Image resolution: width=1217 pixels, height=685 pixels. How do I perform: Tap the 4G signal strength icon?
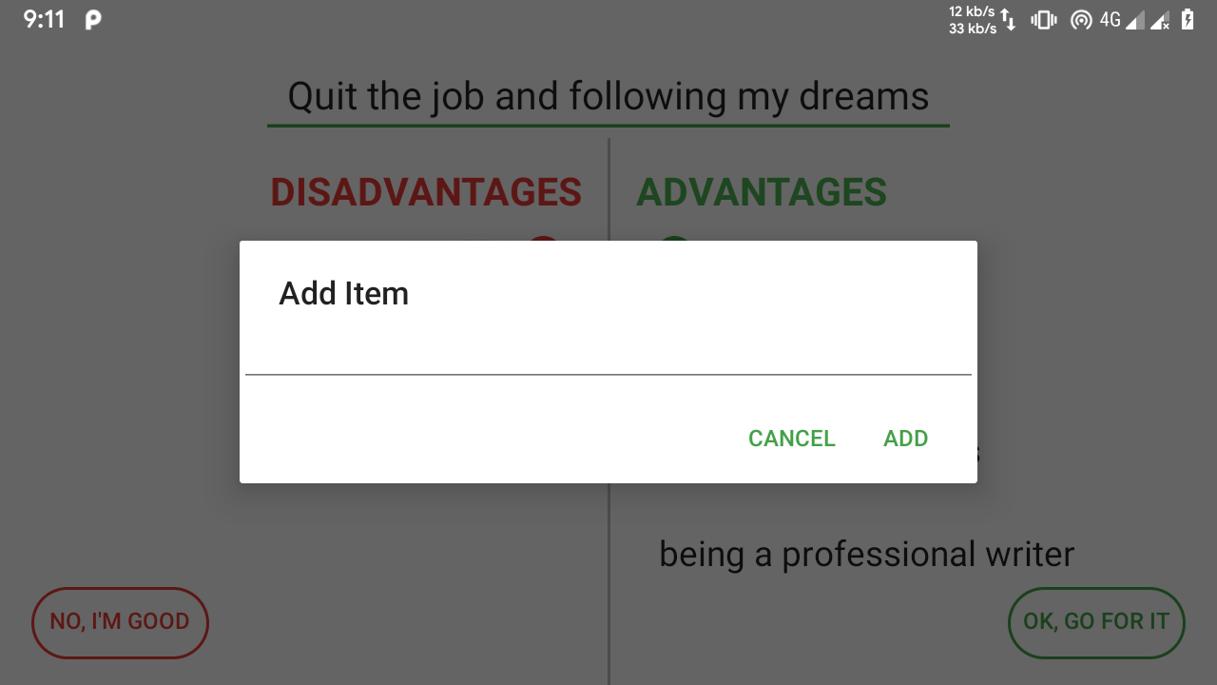click(1122, 20)
